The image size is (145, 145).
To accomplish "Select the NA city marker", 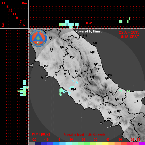I will [x=109, y=119].
